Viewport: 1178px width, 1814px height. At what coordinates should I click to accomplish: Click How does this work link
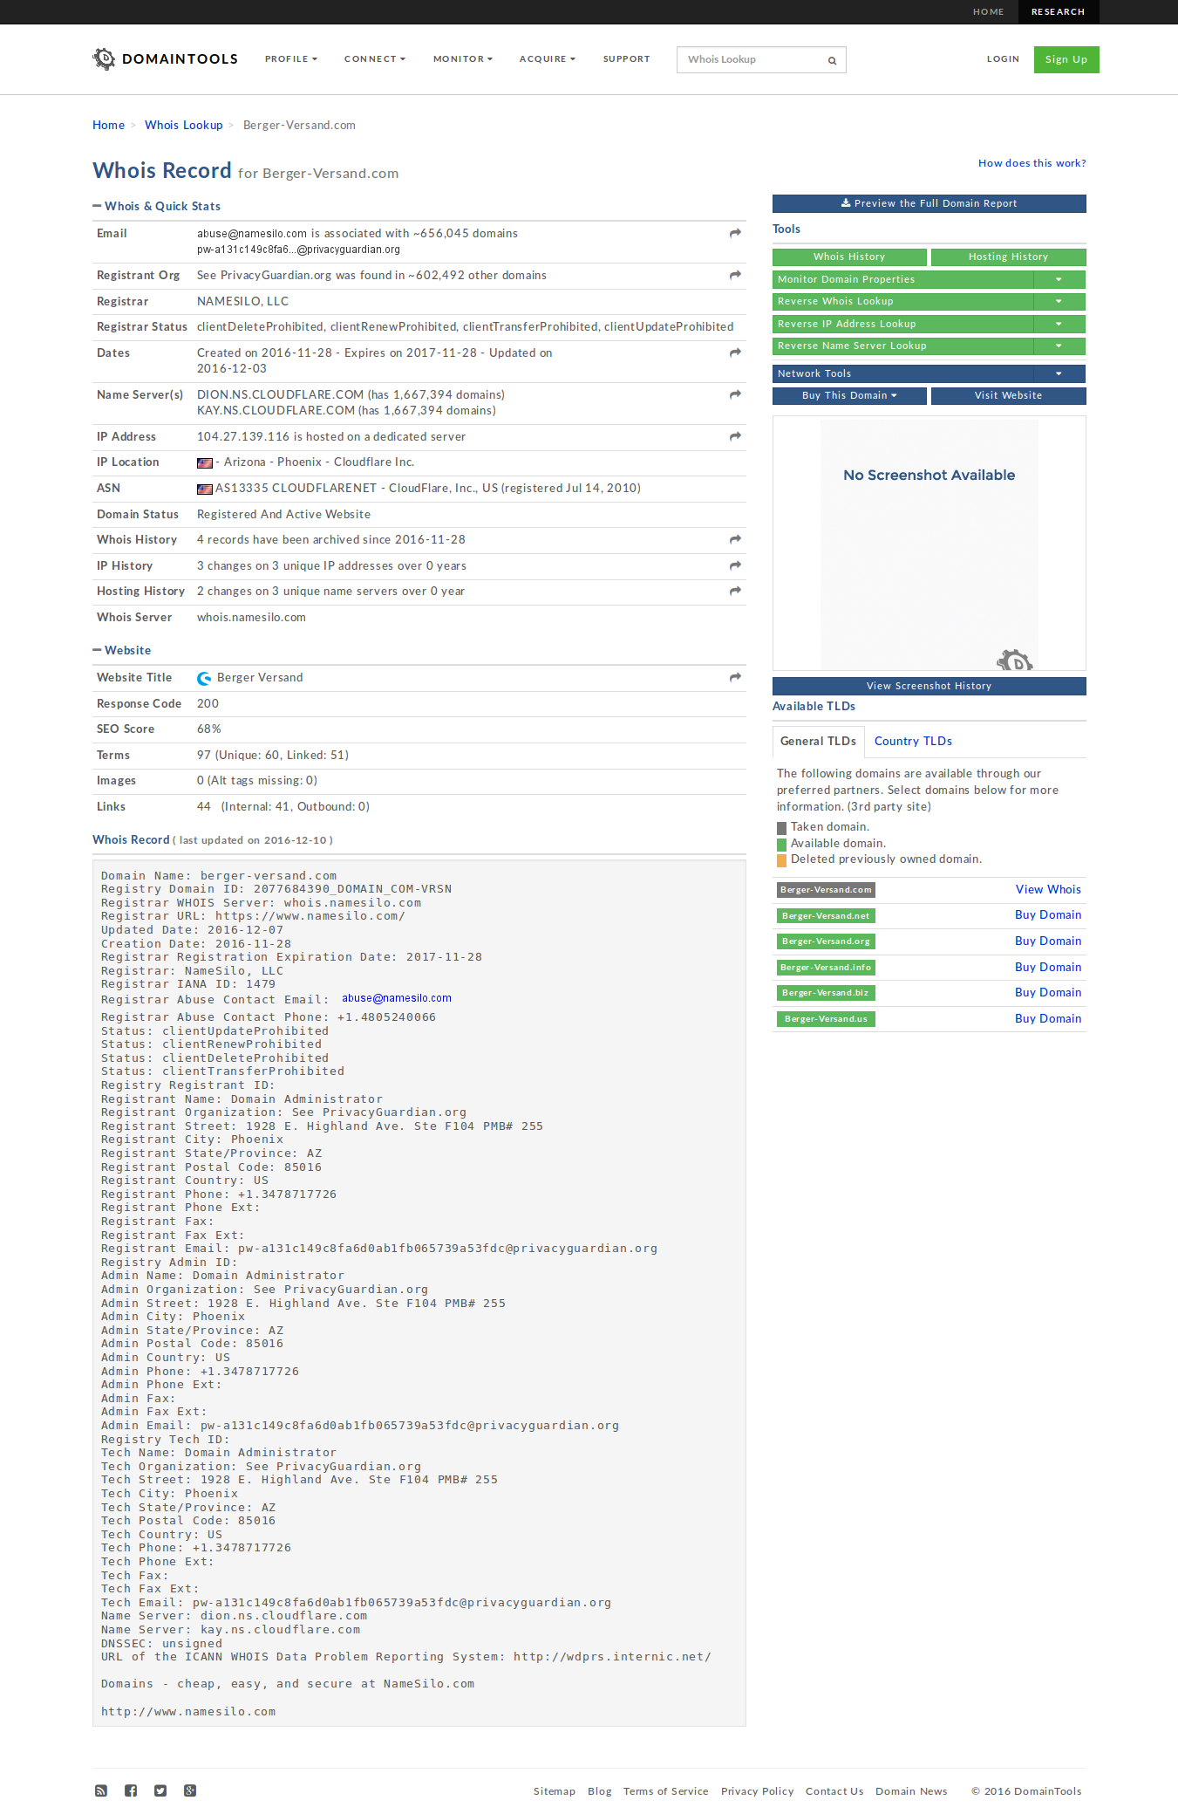pos(1032,163)
